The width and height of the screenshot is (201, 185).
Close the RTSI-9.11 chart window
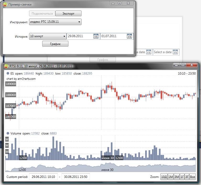point(192,65)
